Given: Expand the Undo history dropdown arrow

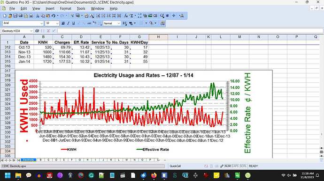Looking at the screenshot, I should coord(58,15).
